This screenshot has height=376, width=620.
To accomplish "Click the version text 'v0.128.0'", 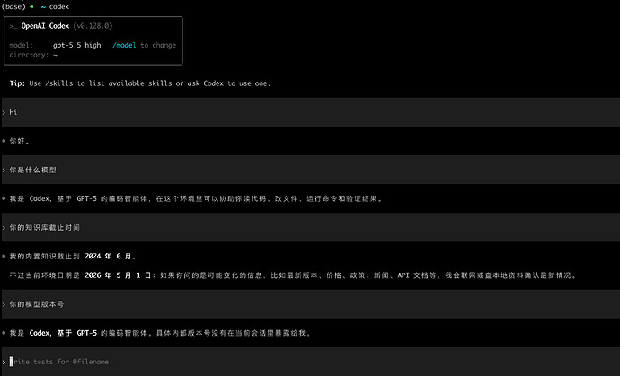I will tap(93, 26).
